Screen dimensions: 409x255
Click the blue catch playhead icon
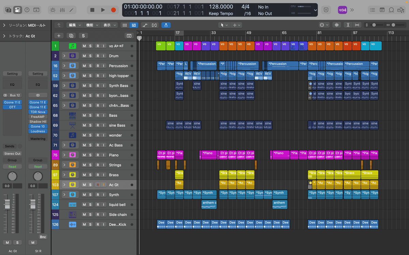pyautogui.click(x=166, y=25)
